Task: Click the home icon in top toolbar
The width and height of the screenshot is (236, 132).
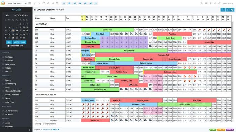Action: pyautogui.click(x=48, y=3)
